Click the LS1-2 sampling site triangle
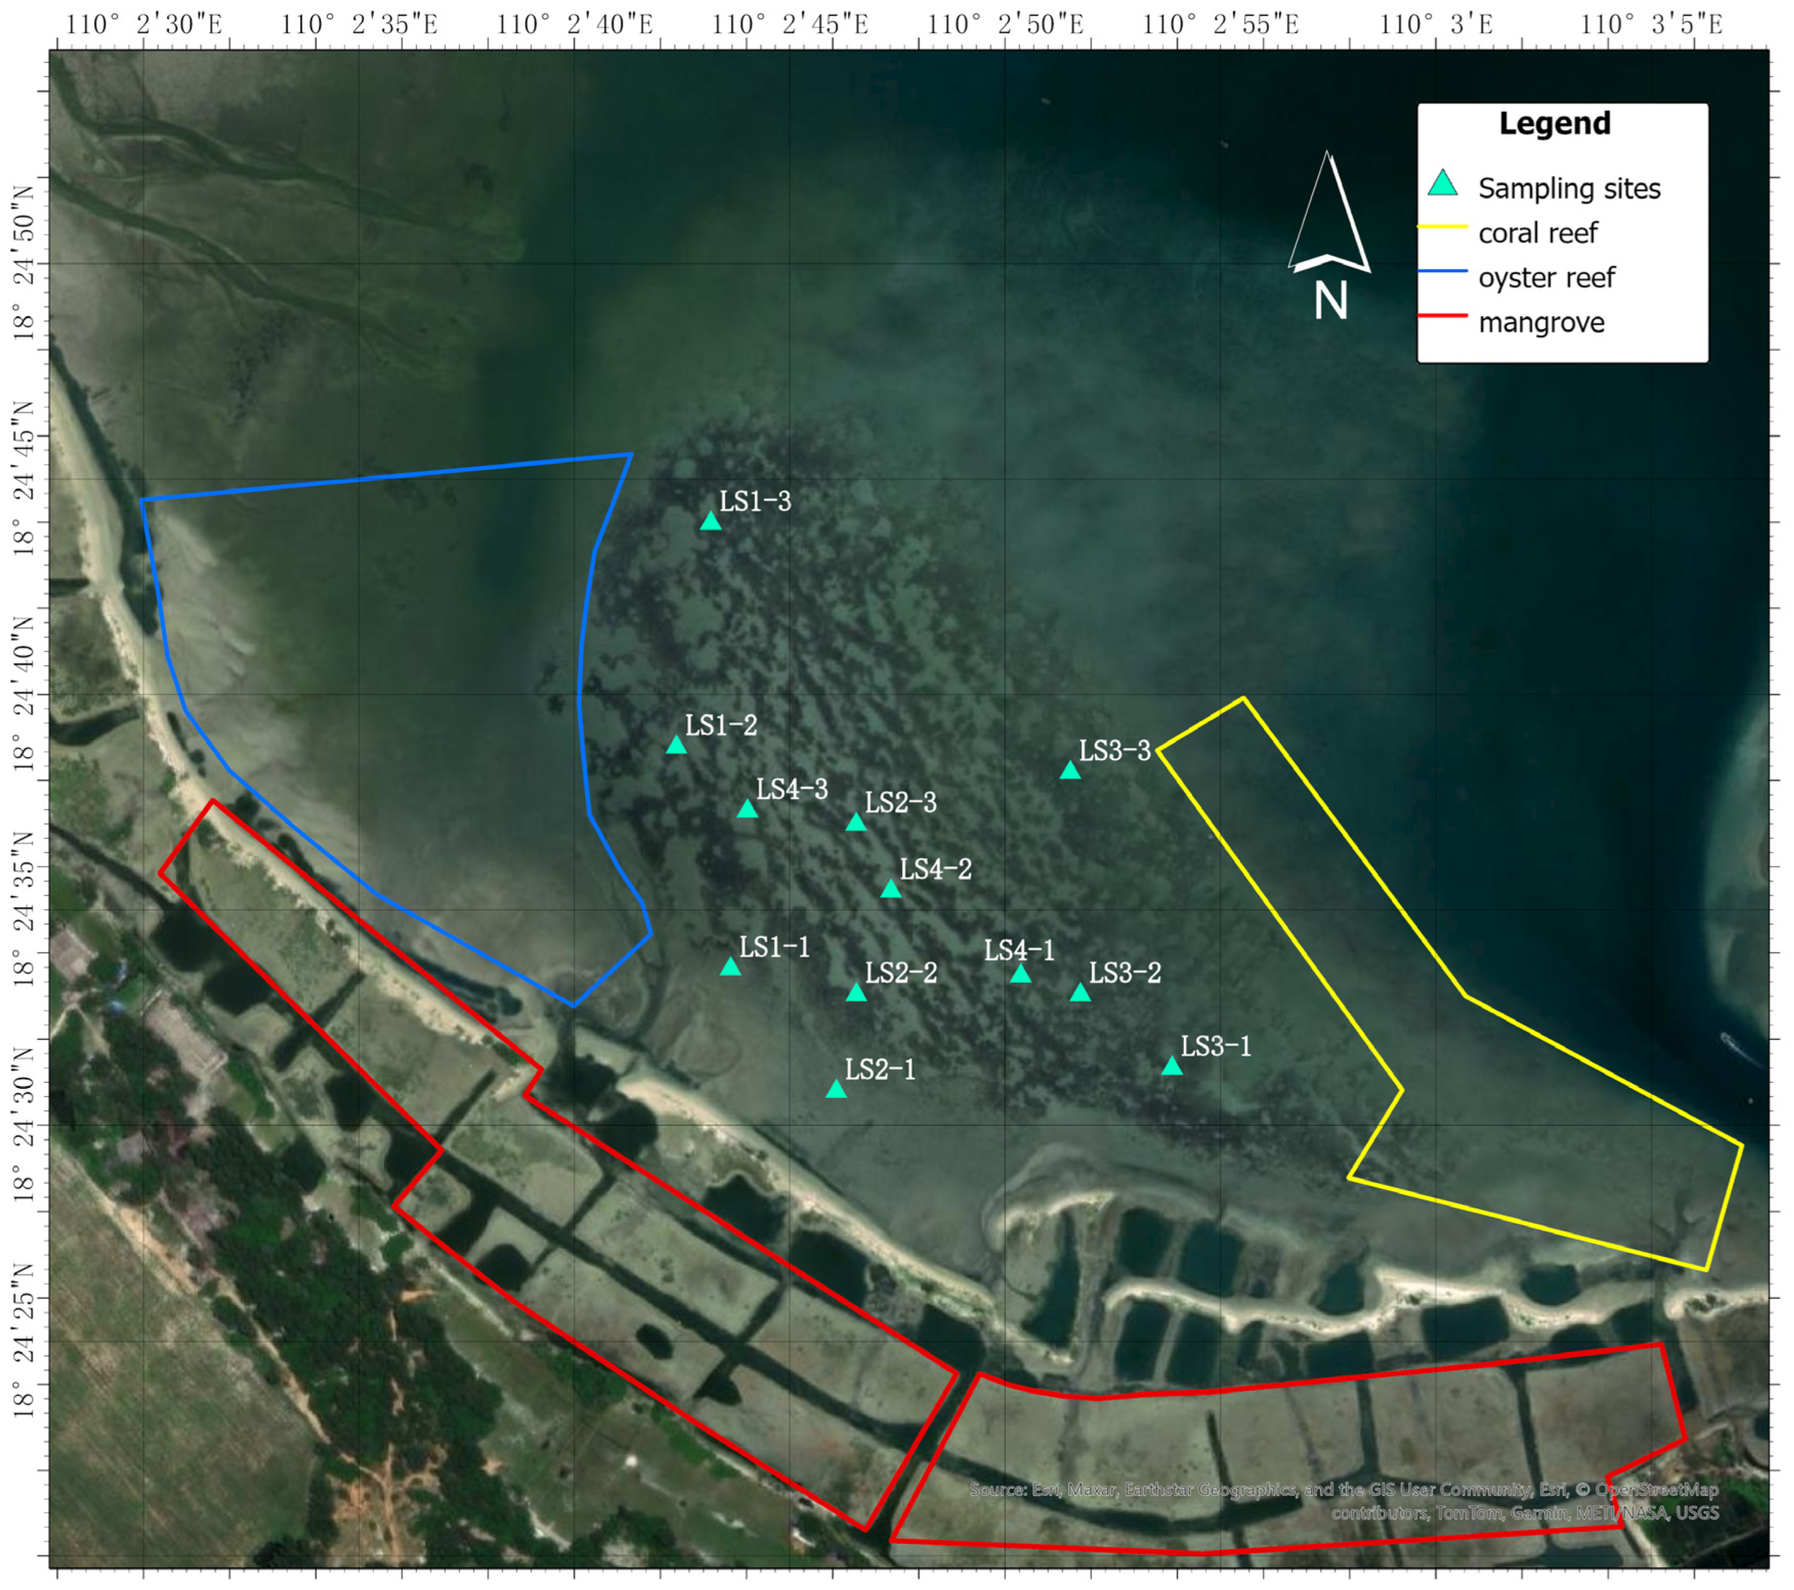This screenshot has height=1590, width=1794. coord(676,746)
